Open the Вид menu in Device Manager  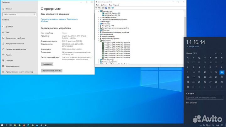click(x=110, y=5)
